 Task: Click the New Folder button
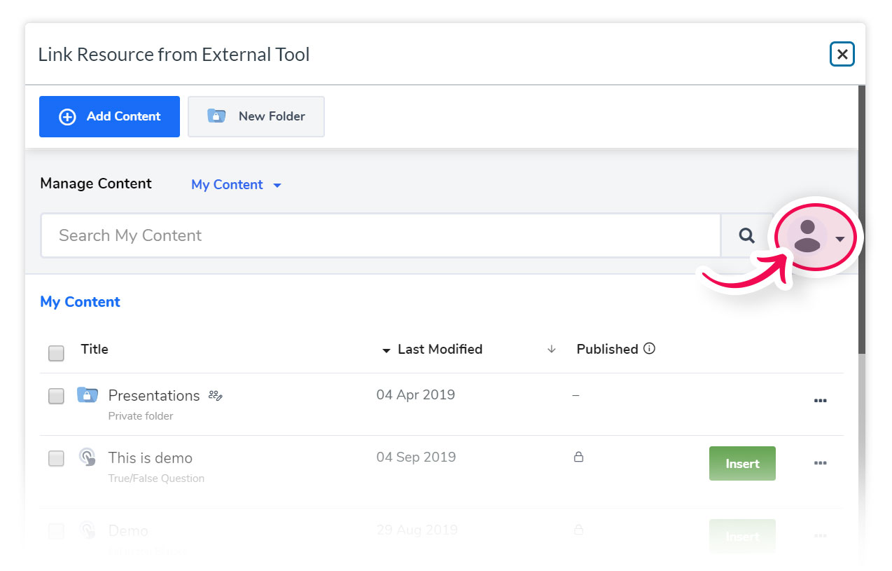tap(256, 116)
